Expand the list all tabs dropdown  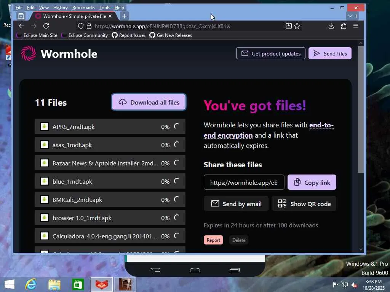point(352,16)
